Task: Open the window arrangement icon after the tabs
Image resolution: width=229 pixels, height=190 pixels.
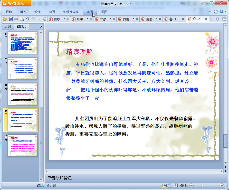Action: coord(224,19)
